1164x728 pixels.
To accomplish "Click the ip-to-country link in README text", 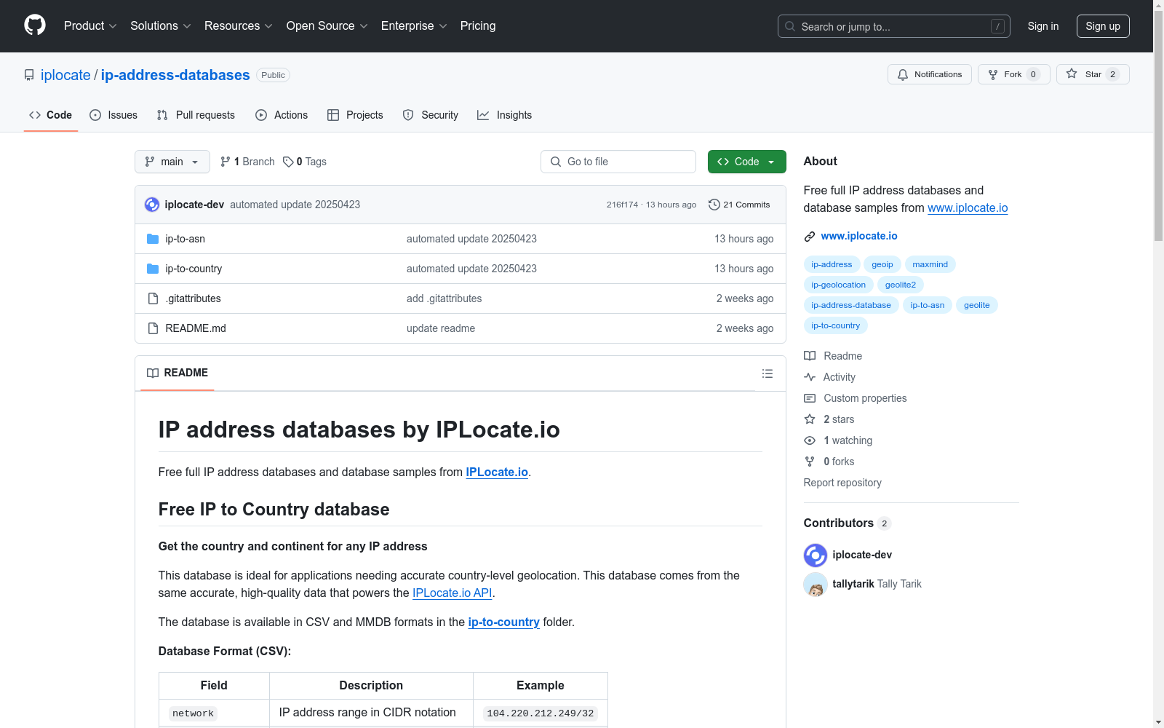I will click(504, 622).
